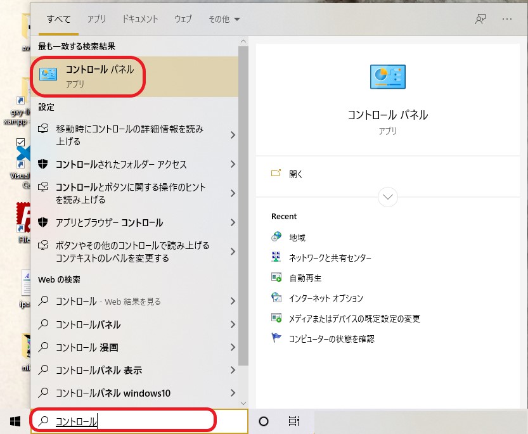Expand more options chevron below 開く
This screenshot has height=434, width=528.
click(x=387, y=197)
